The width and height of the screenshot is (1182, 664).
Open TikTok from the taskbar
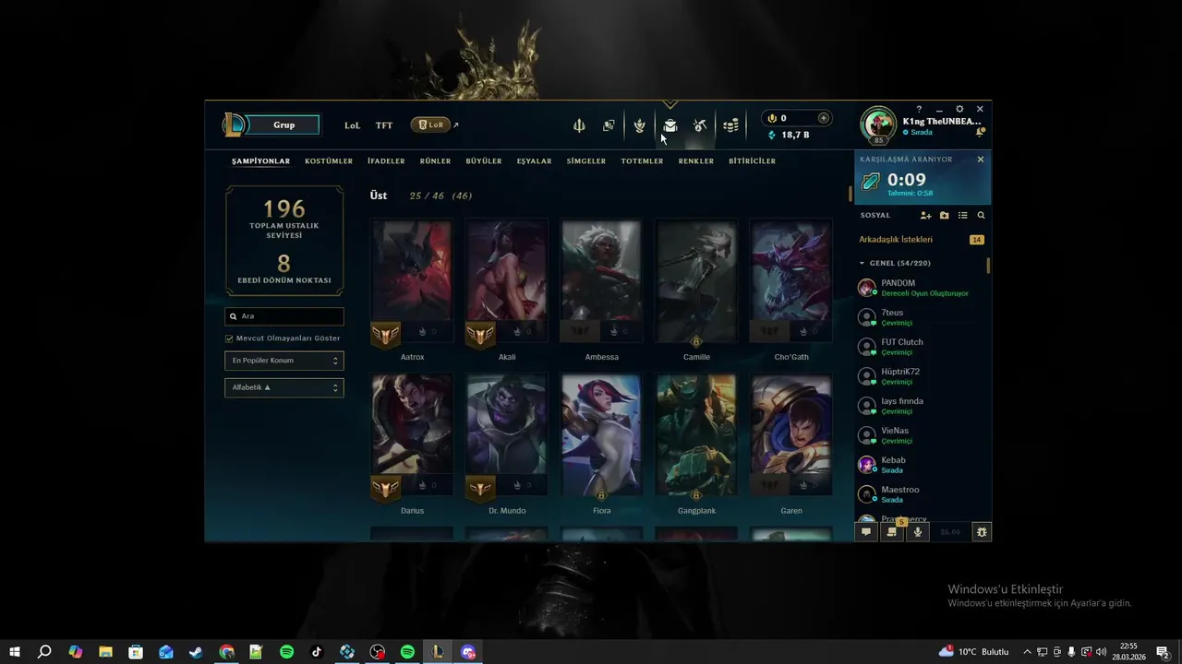317,652
